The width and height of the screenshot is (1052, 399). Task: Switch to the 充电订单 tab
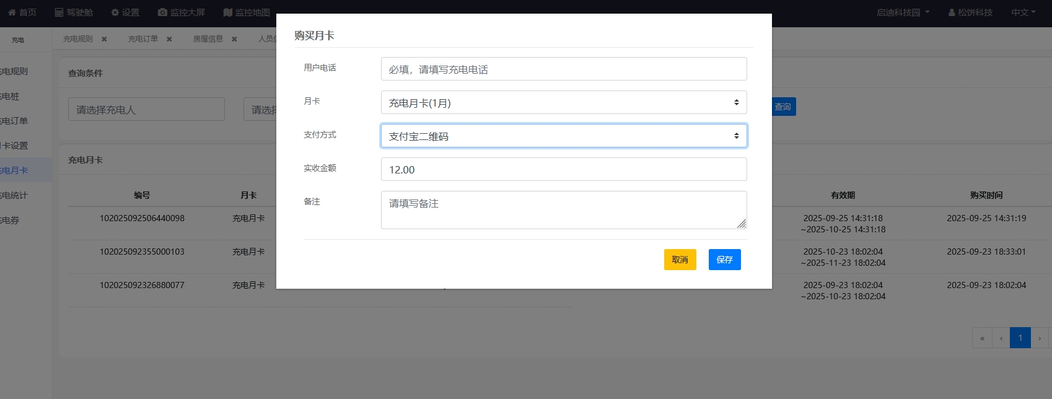coord(143,39)
